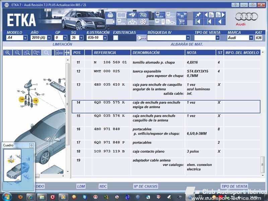This screenshot has height=201, width=268.
Task: Click the Limitación label
Action: [x=62, y=44]
